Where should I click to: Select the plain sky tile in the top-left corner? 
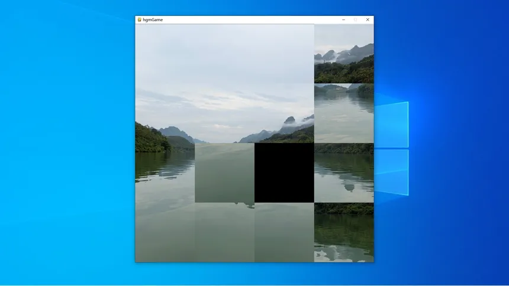tap(165, 54)
